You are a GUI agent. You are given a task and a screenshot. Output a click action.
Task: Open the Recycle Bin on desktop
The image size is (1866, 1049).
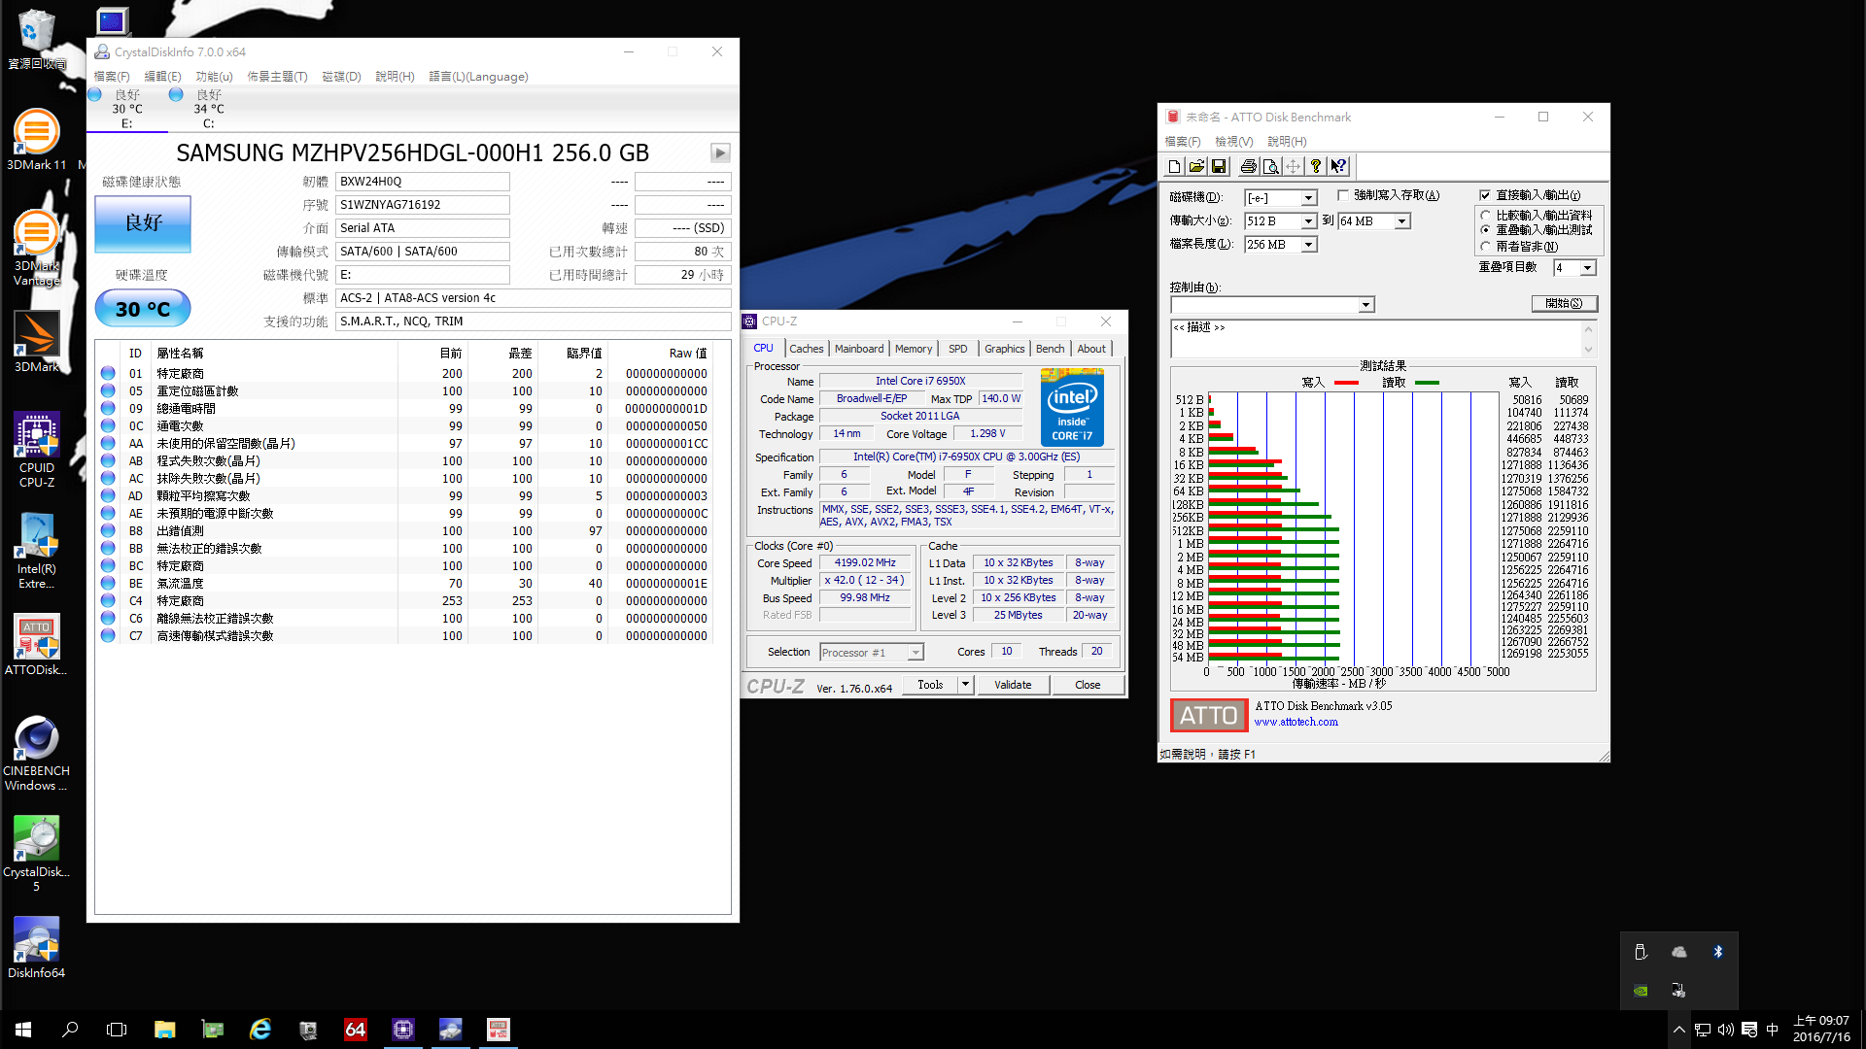point(36,40)
